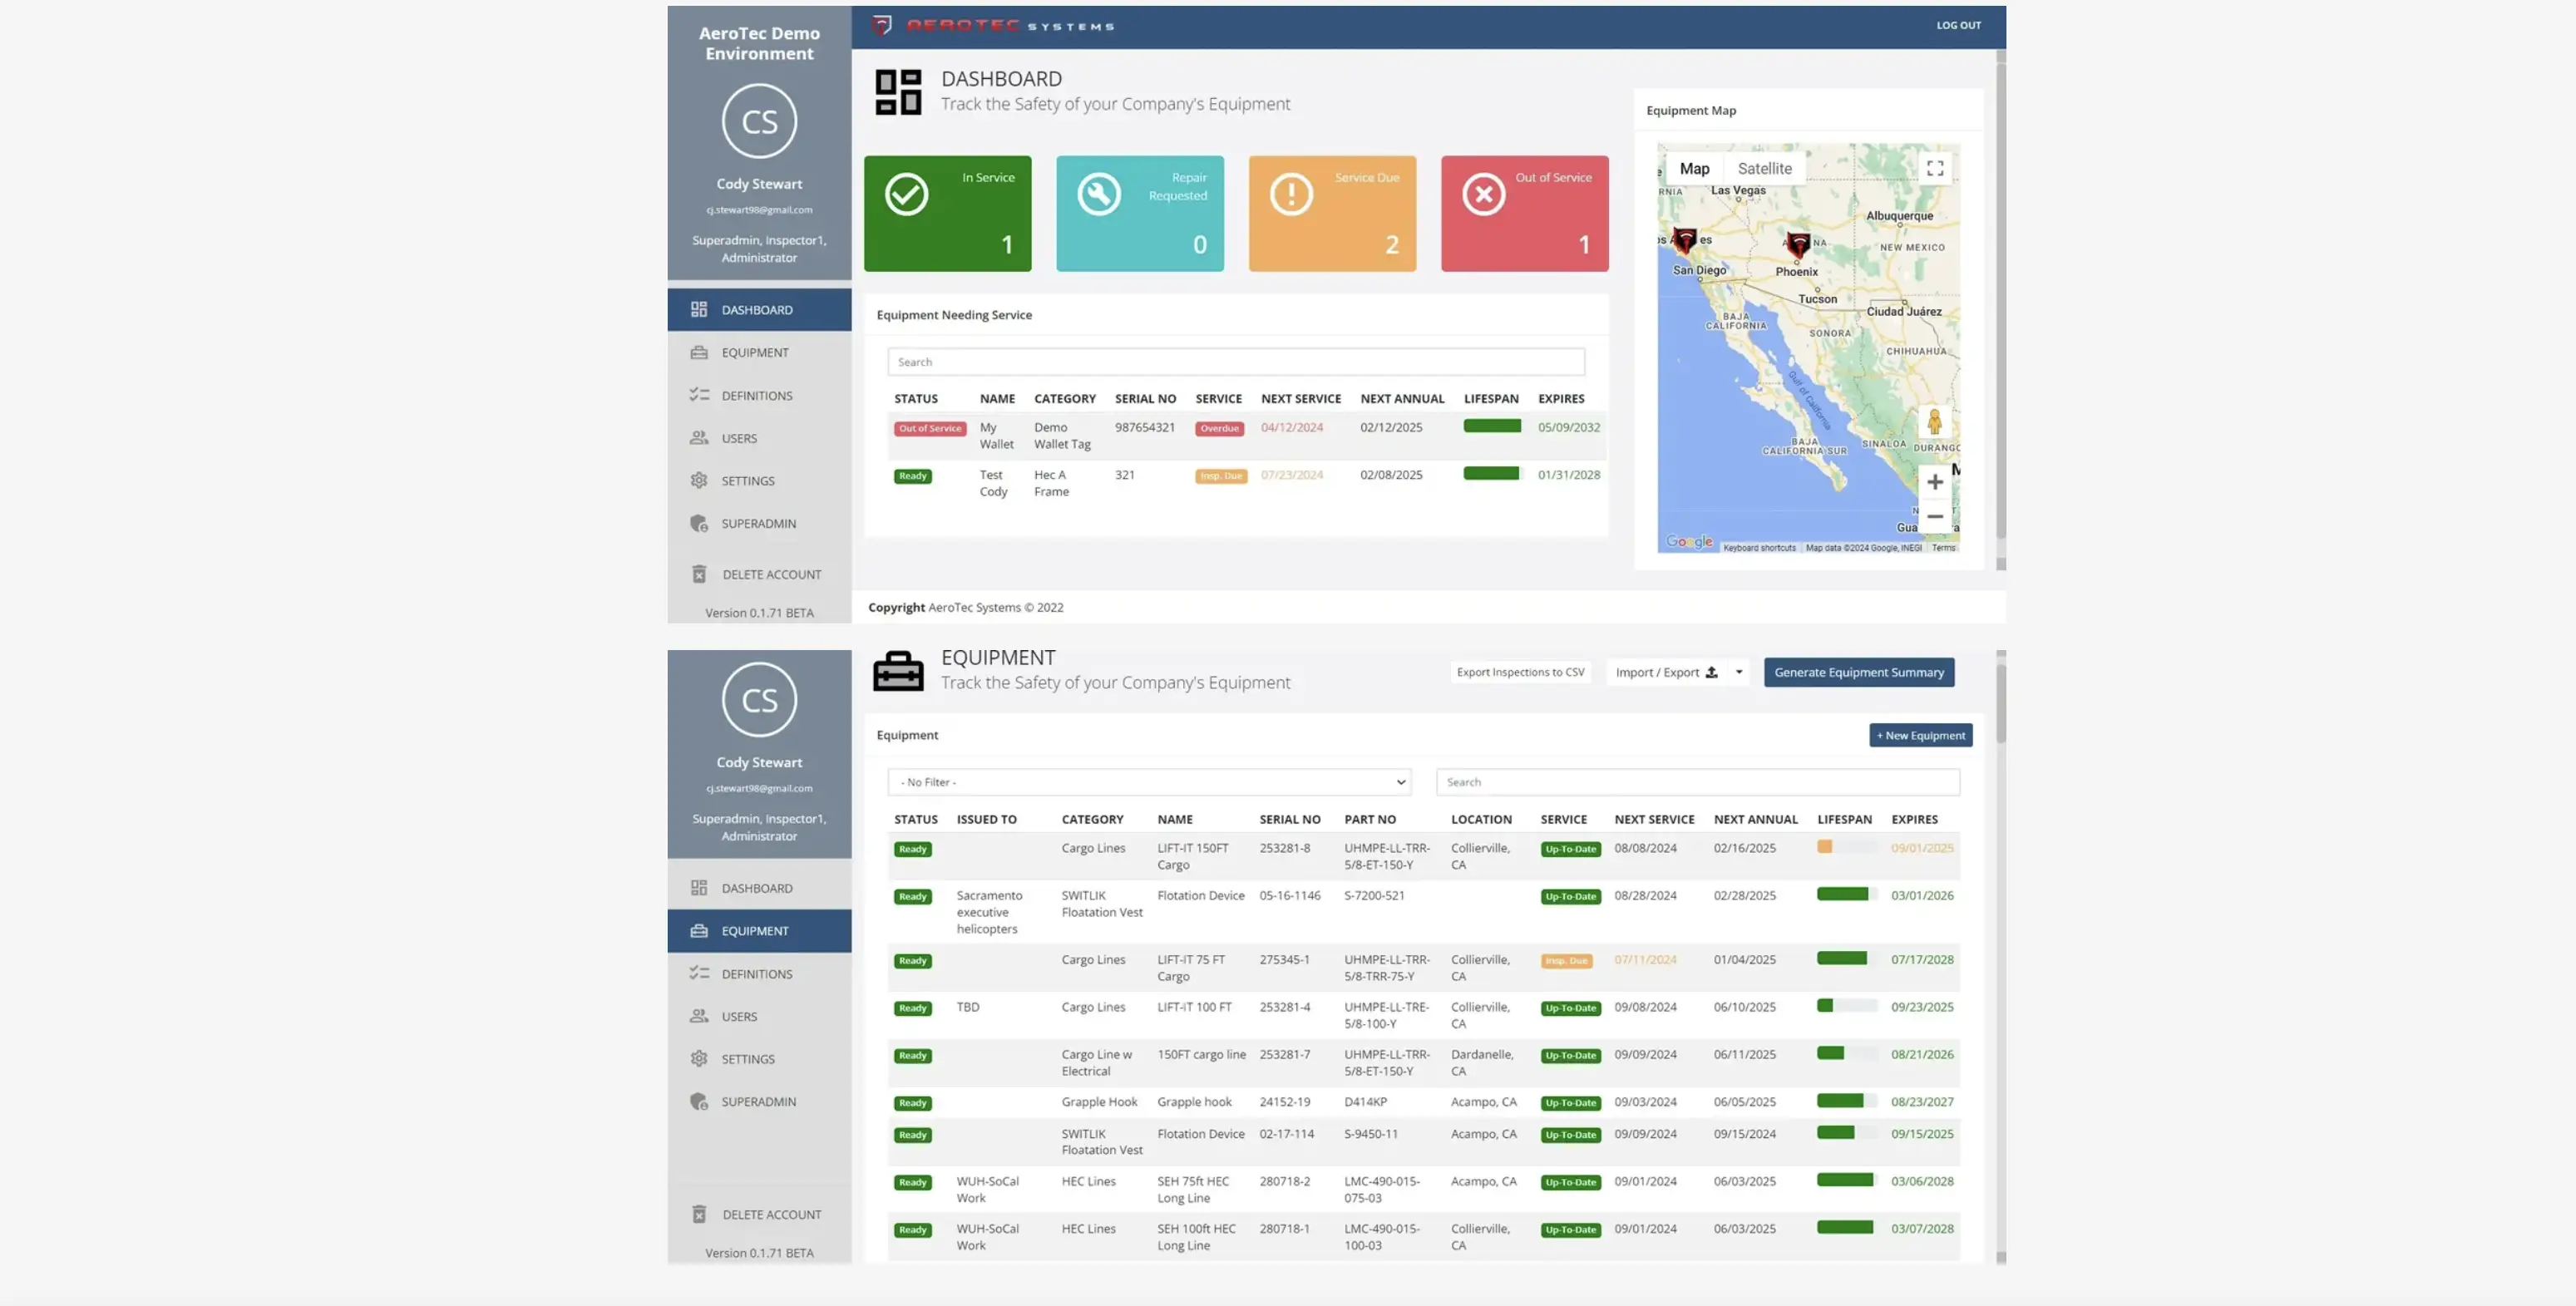Click the Google logo on the map
This screenshot has width=2576, height=1306.
tap(1689, 541)
